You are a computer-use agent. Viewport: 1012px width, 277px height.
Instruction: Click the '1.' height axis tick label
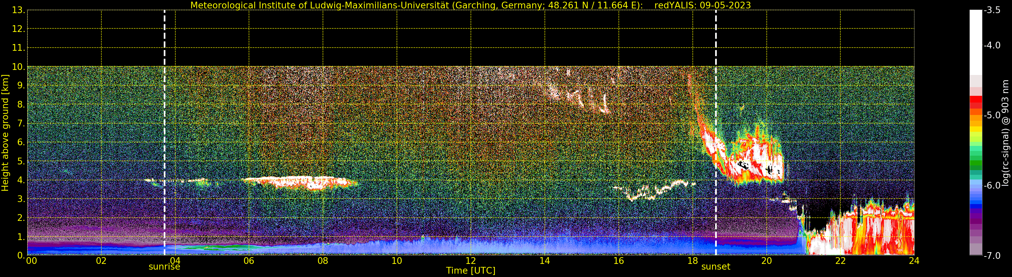click(21, 237)
